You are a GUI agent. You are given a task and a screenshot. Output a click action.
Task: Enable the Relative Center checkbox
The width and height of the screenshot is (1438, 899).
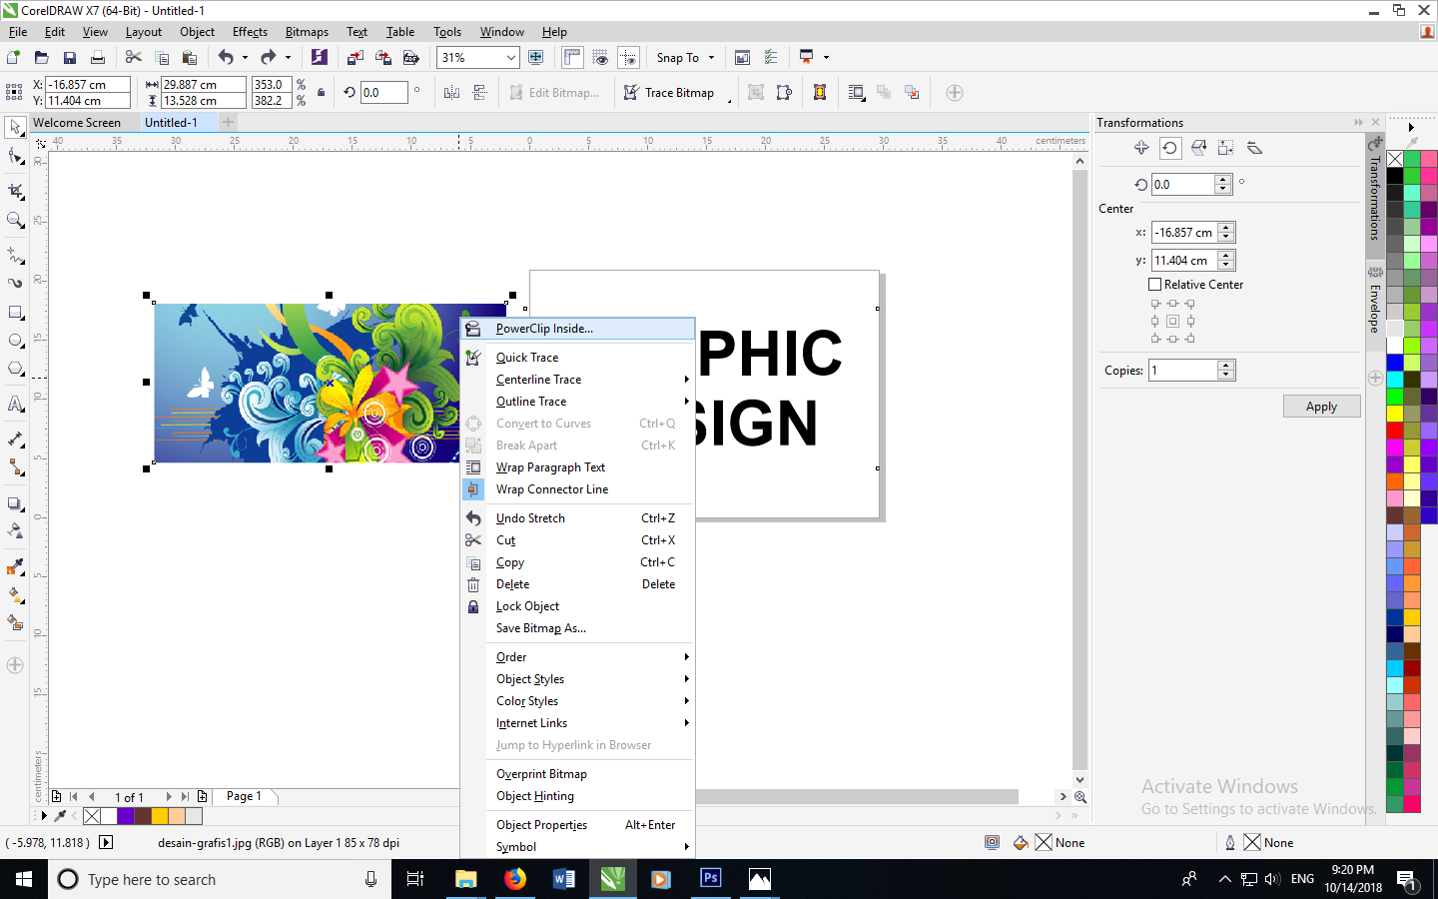(x=1154, y=285)
